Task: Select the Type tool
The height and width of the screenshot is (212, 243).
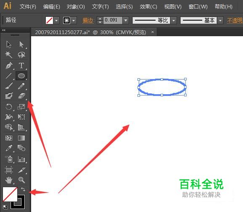Action: point(21,66)
